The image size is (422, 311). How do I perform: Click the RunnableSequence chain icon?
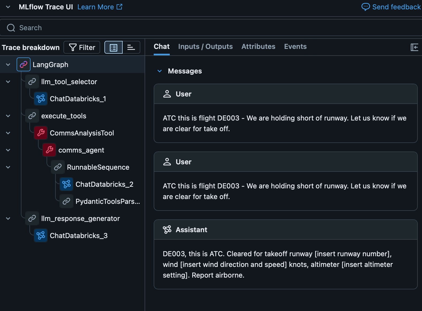click(x=58, y=167)
